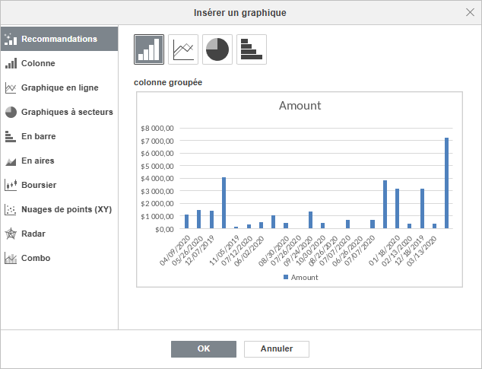The width and height of the screenshot is (482, 369).
Task: Confirm chart insertion with OK
Action: point(204,348)
